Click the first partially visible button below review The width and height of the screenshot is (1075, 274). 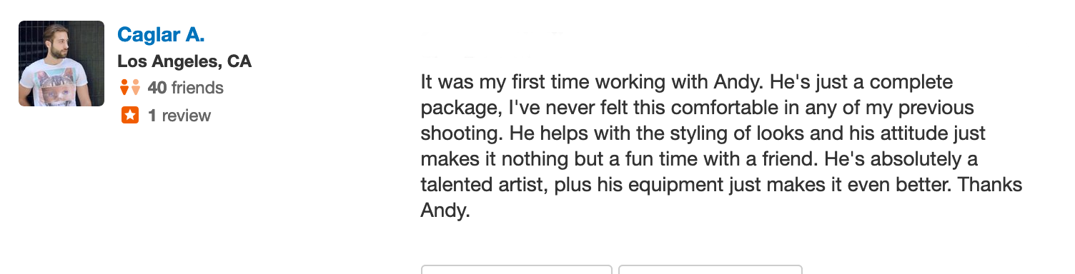(516, 269)
